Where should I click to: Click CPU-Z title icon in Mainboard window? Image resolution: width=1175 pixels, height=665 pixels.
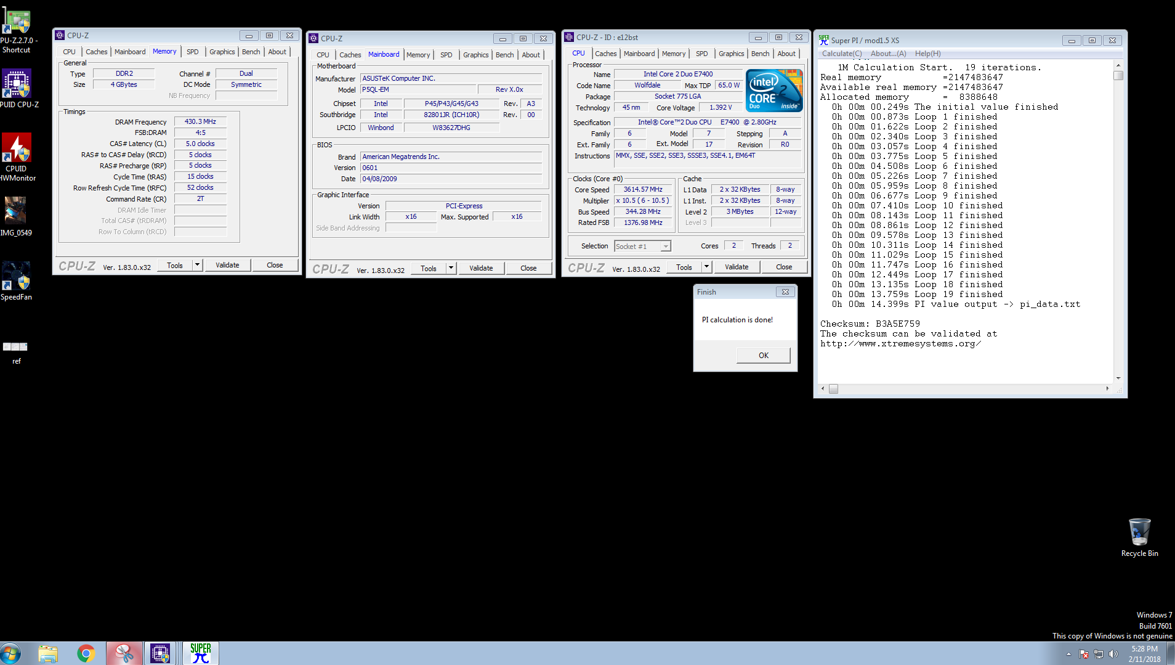pos(313,38)
